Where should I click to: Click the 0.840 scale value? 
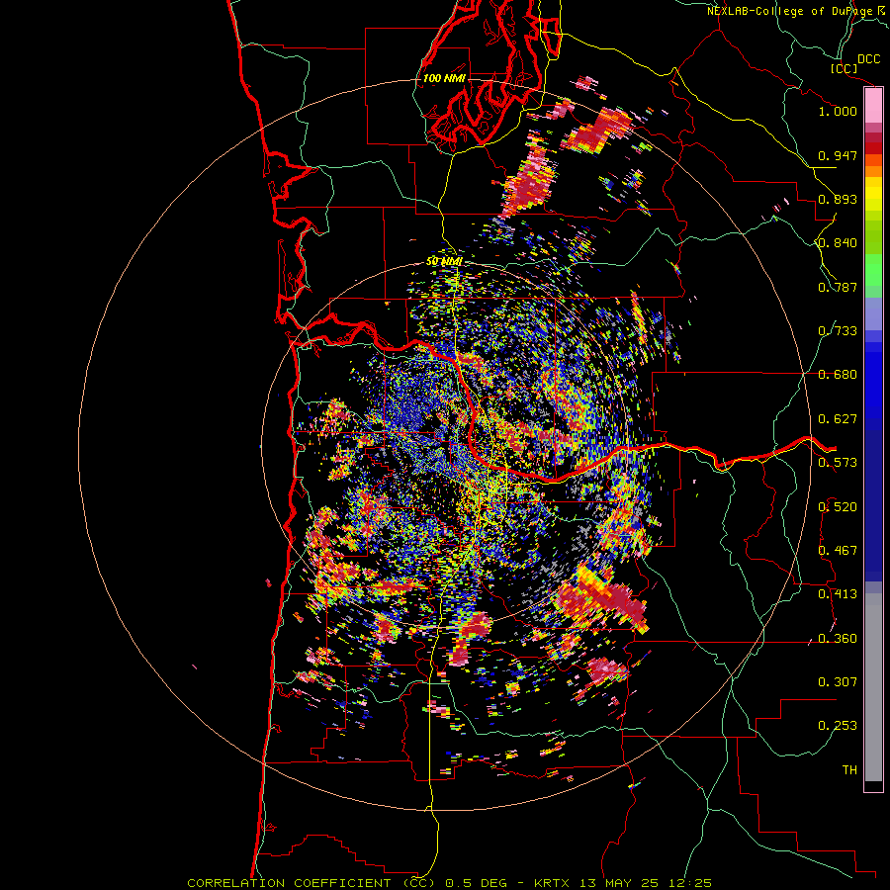pyautogui.click(x=838, y=243)
